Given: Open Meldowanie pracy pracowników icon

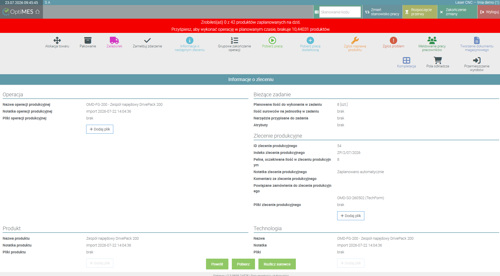Looking at the screenshot, I should pos(432,40).
